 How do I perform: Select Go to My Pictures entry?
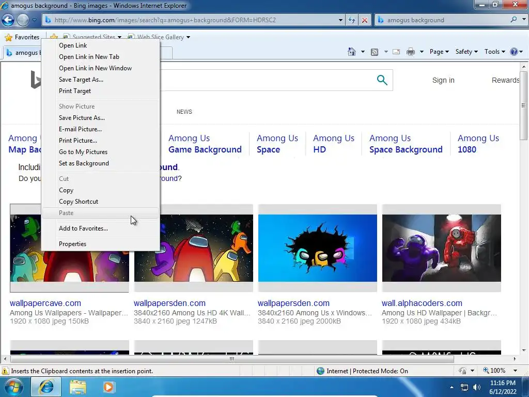(x=101, y=152)
